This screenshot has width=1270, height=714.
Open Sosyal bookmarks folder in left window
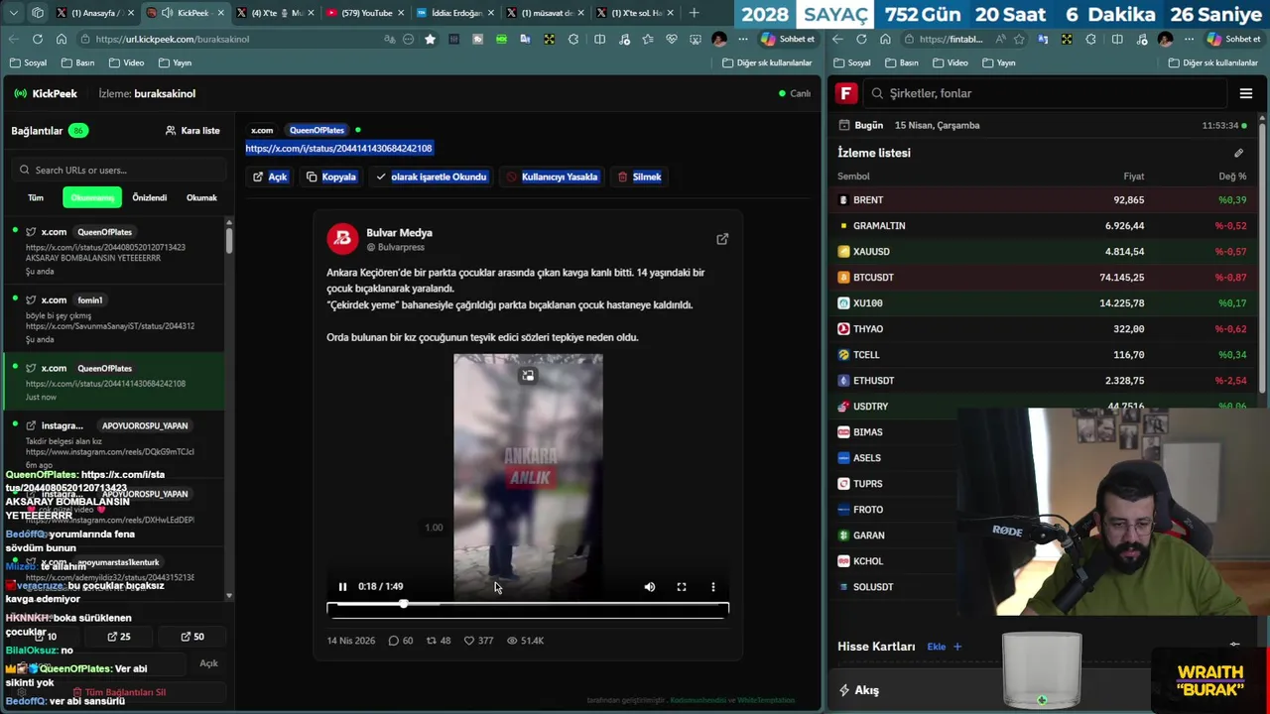click(28, 62)
